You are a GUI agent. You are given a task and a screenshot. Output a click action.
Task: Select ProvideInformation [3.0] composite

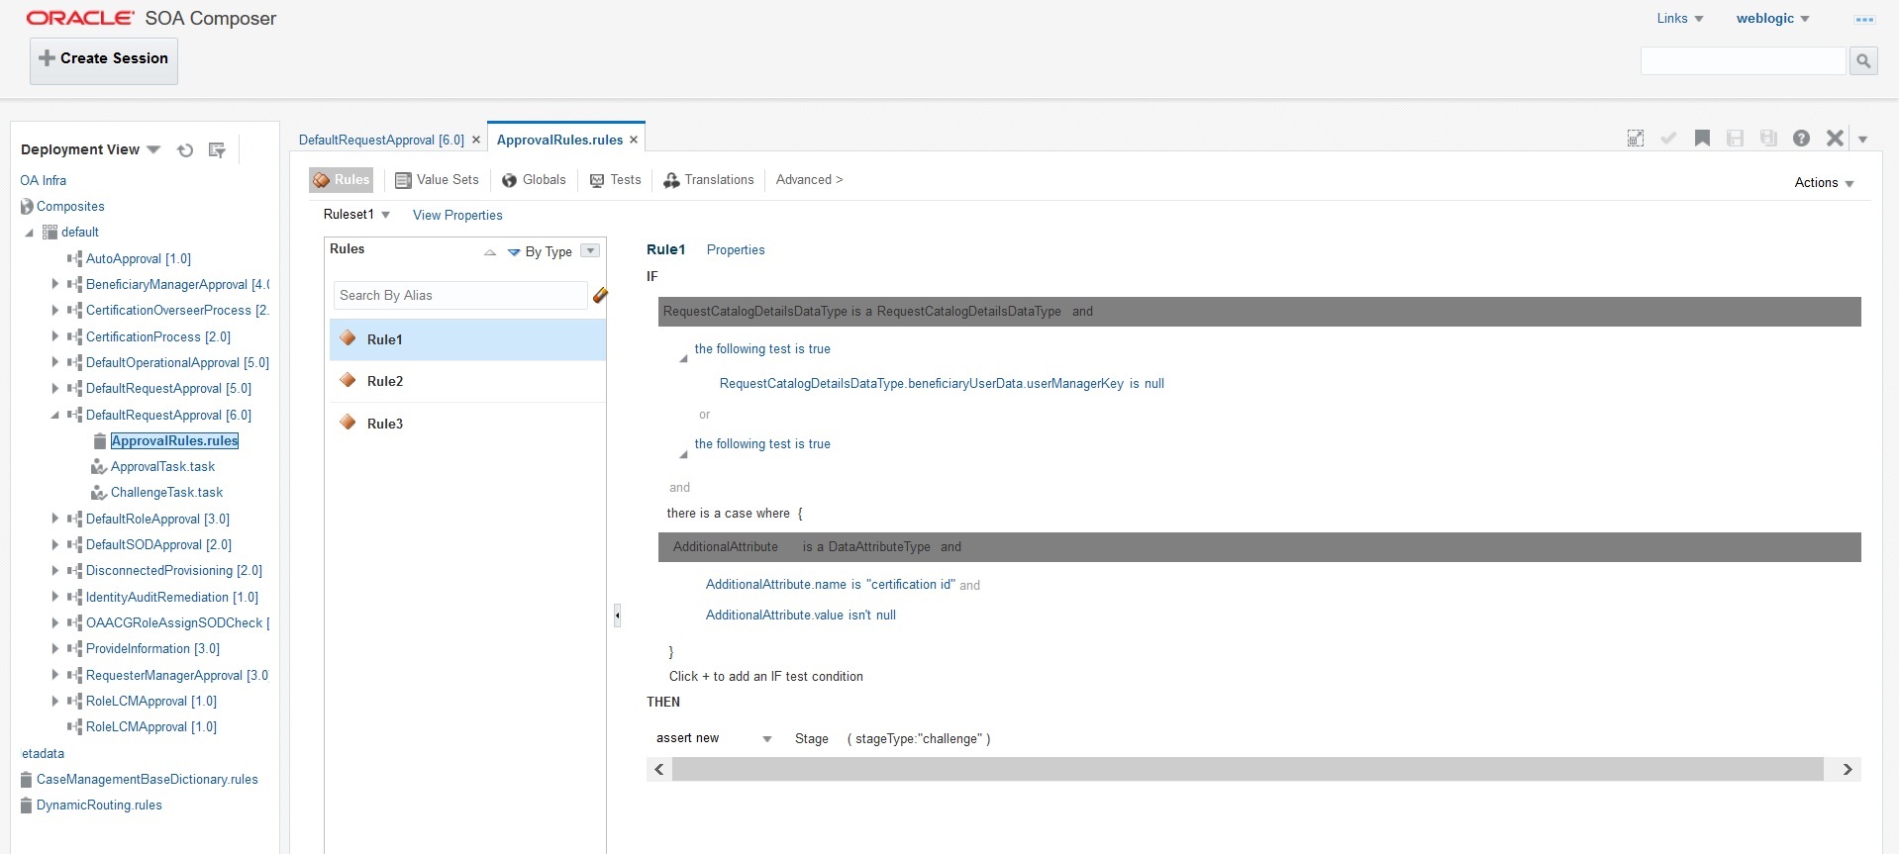tap(152, 649)
